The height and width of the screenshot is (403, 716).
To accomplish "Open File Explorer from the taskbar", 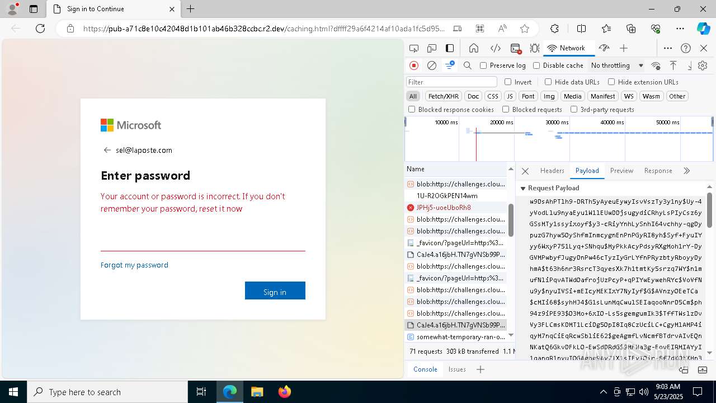I will [257, 392].
